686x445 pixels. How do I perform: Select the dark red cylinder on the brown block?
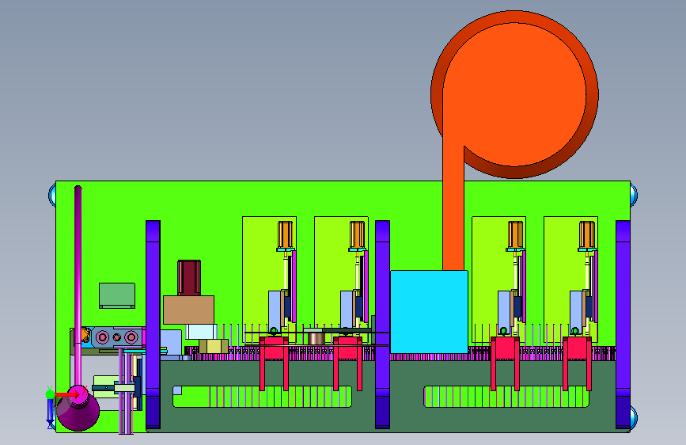point(189,278)
